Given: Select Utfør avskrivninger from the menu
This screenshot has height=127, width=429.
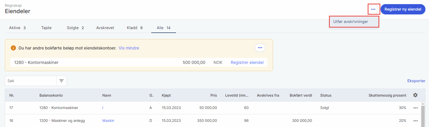Looking at the screenshot, I should coord(351,22).
